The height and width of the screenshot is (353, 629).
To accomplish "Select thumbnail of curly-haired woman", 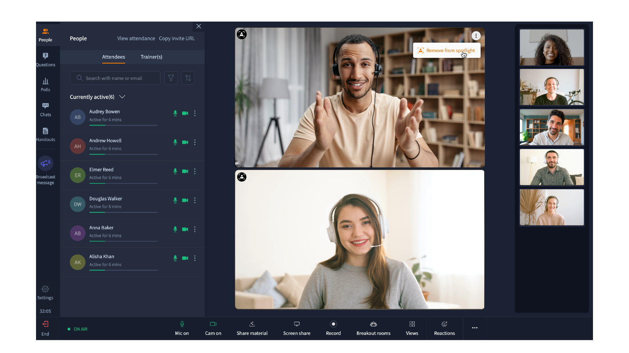I will (x=552, y=47).
